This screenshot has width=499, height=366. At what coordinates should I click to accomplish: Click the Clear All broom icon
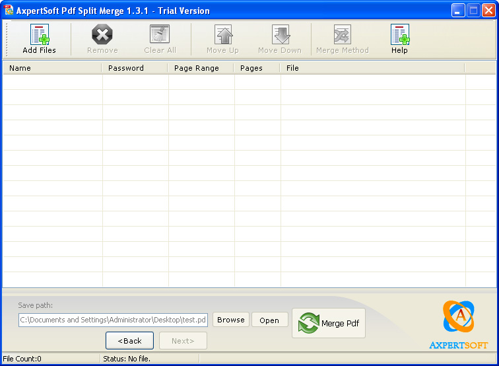point(160,34)
